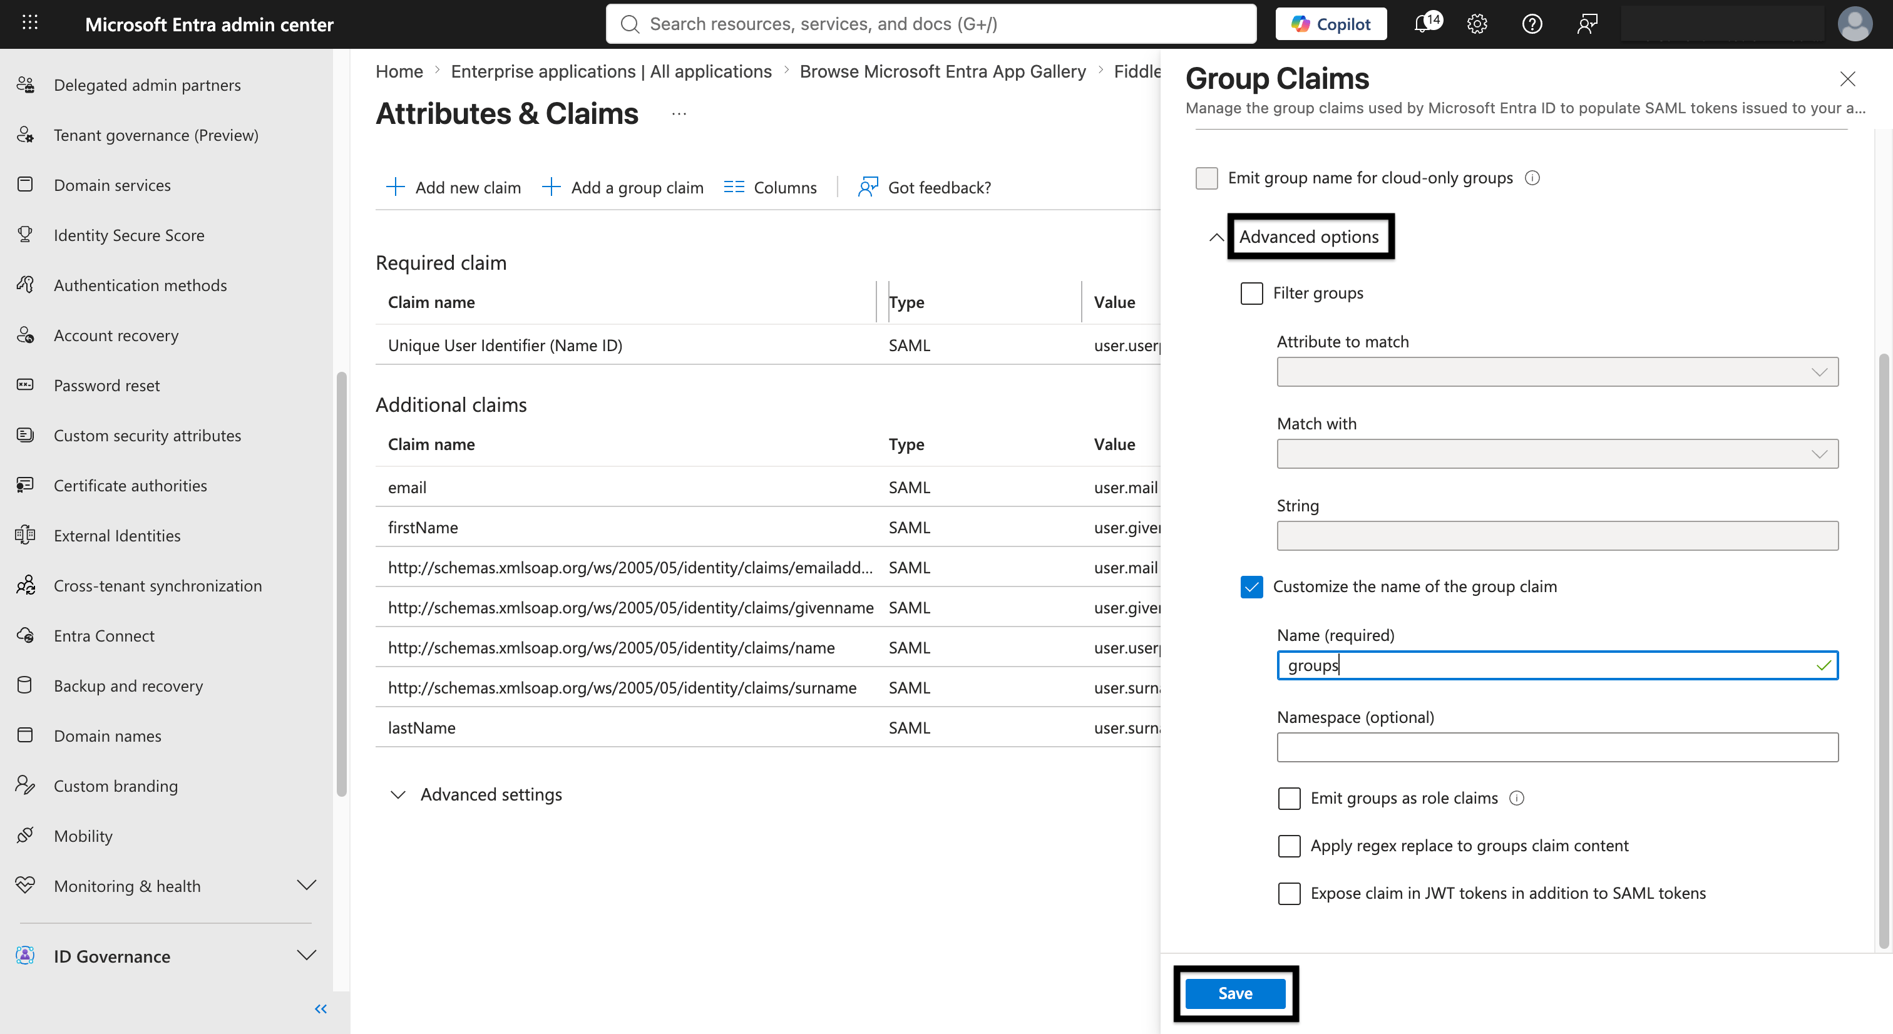Click the ID Governance icon
This screenshot has width=1893, height=1034.
tap(25, 955)
